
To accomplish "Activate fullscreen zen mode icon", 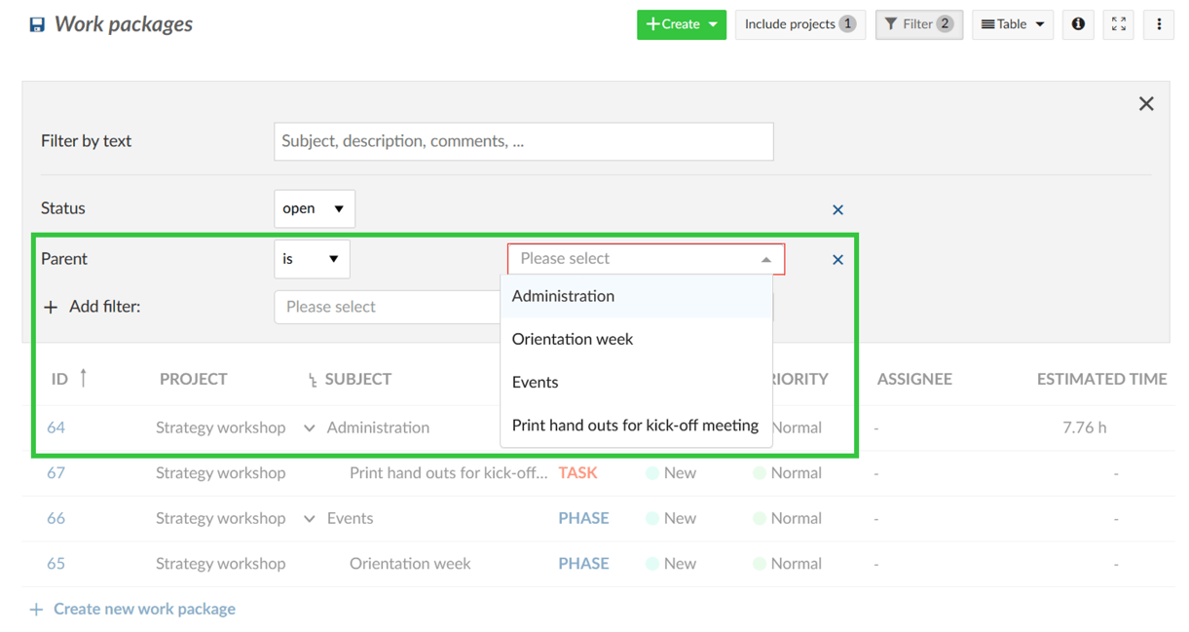I will [x=1119, y=24].
